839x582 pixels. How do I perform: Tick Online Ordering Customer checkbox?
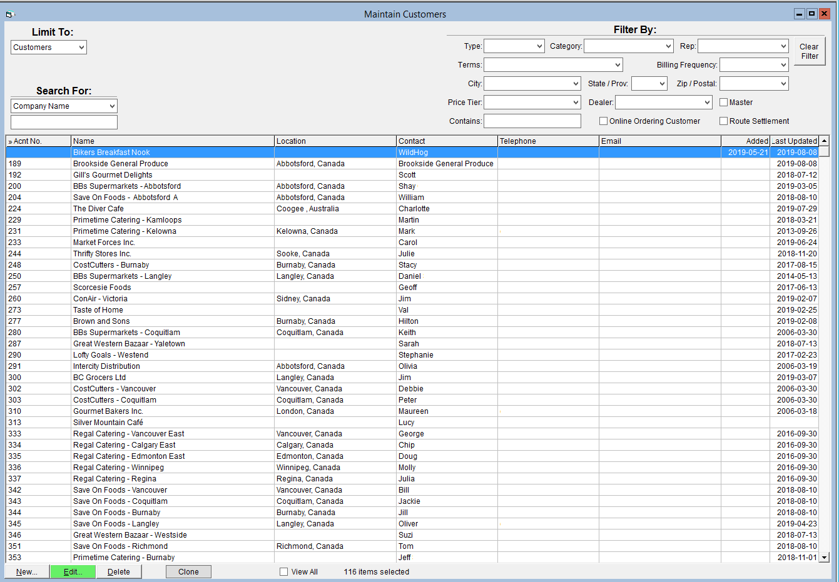603,121
